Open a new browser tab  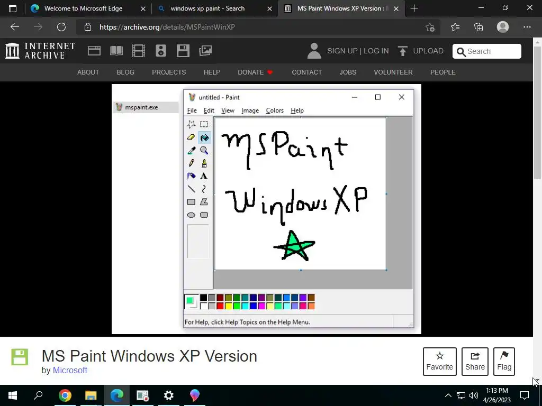[x=414, y=8]
